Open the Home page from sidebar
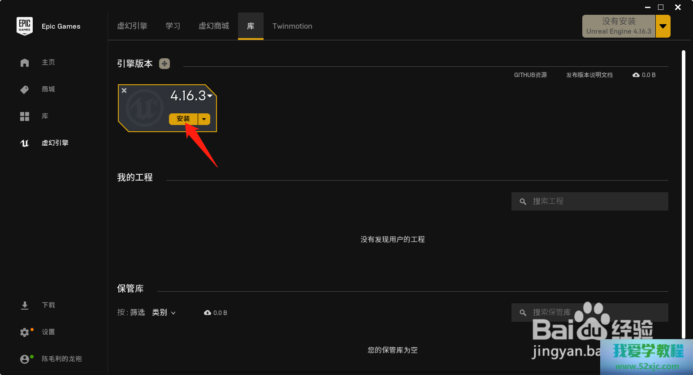 click(25, 63)
